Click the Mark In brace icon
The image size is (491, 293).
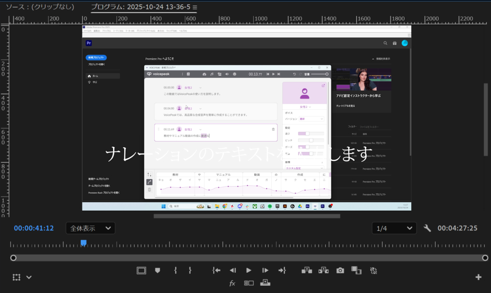click(x=176, y=270)
